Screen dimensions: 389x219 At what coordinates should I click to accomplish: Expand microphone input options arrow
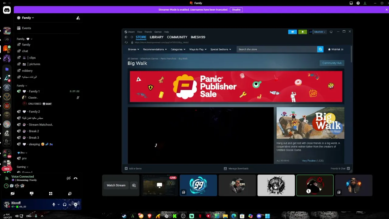58,204
